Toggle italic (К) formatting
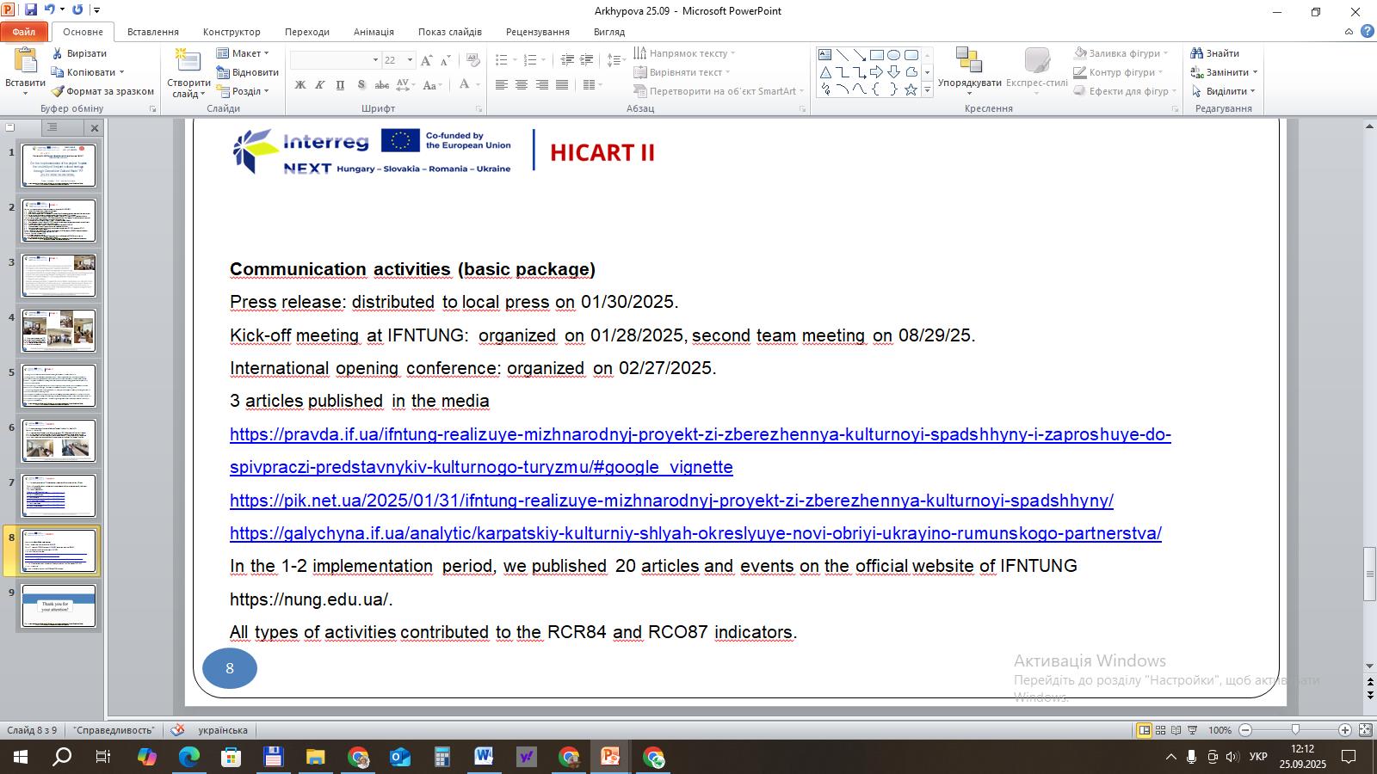 (320, 85)
